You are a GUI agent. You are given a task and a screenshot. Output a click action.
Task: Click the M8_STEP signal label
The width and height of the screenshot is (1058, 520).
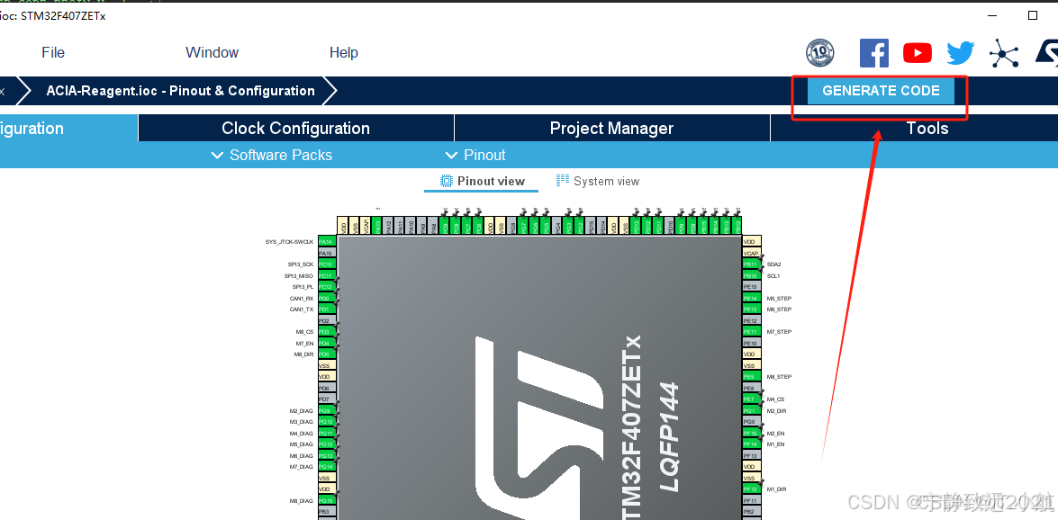[x=779, y=376]
